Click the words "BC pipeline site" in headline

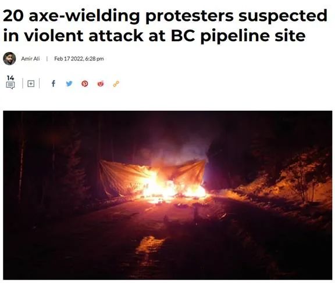click(238, 35)
